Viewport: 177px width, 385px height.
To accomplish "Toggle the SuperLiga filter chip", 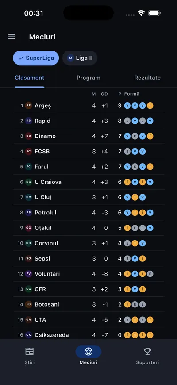I will coord(36,58).
